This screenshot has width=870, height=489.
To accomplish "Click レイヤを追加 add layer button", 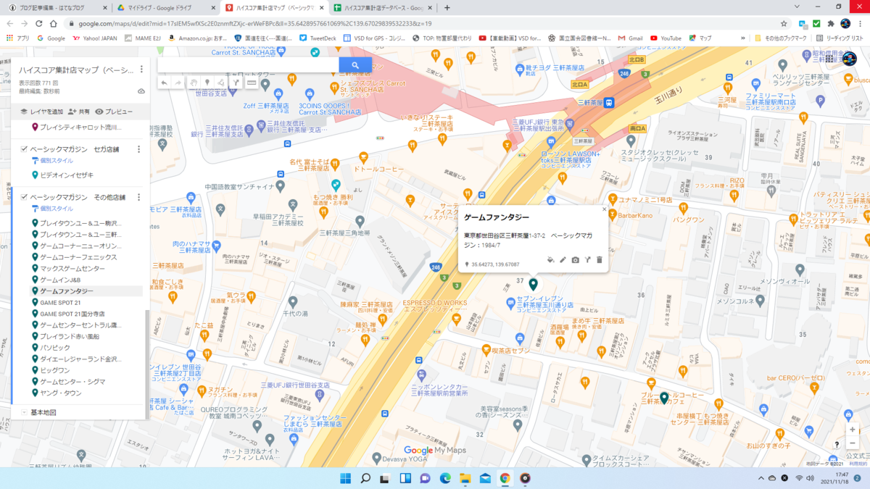I will [41, 112].
